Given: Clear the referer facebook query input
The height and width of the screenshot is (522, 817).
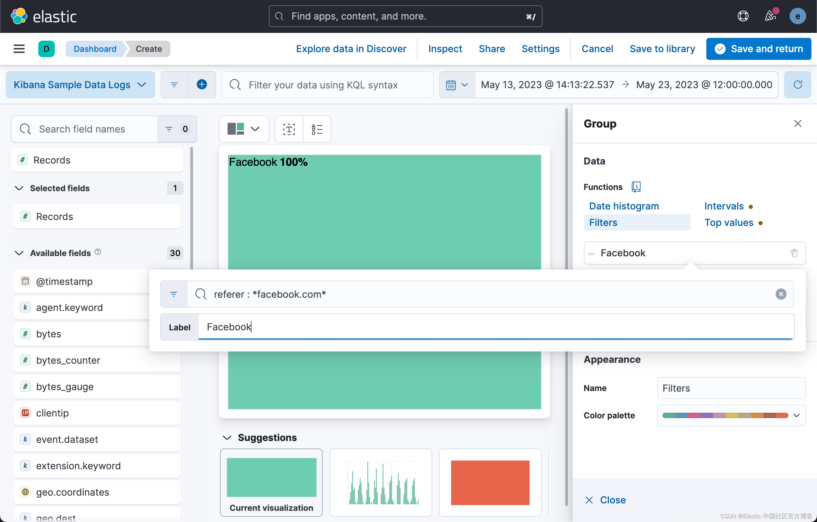Looking at the screenshot, I should click(x=781, y=294).
